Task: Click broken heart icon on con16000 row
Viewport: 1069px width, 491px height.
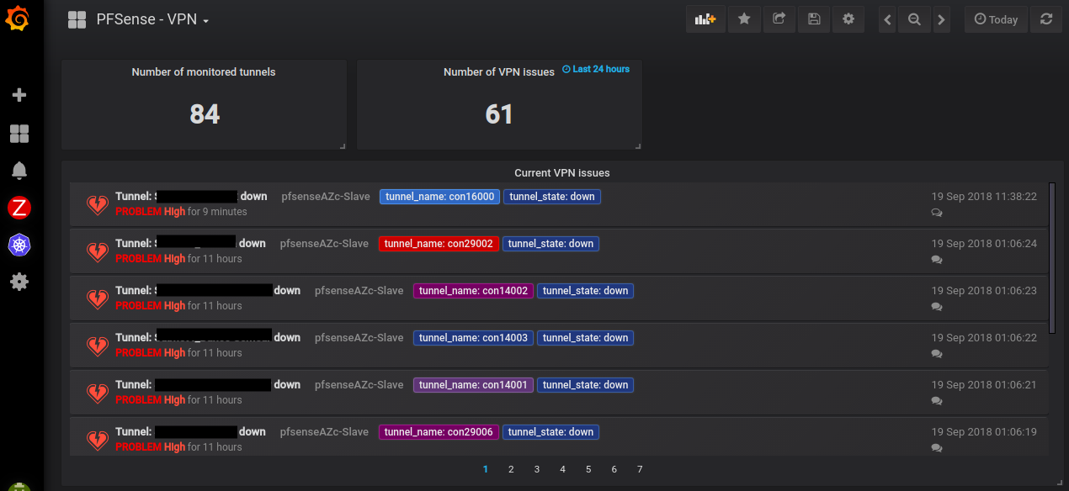Action: coord(98,204)
